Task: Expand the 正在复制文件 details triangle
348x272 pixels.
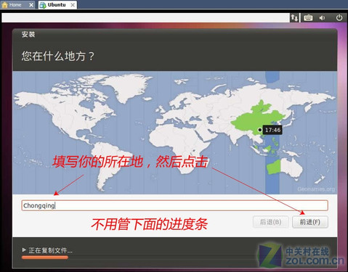Action: [x=24, y=250]
